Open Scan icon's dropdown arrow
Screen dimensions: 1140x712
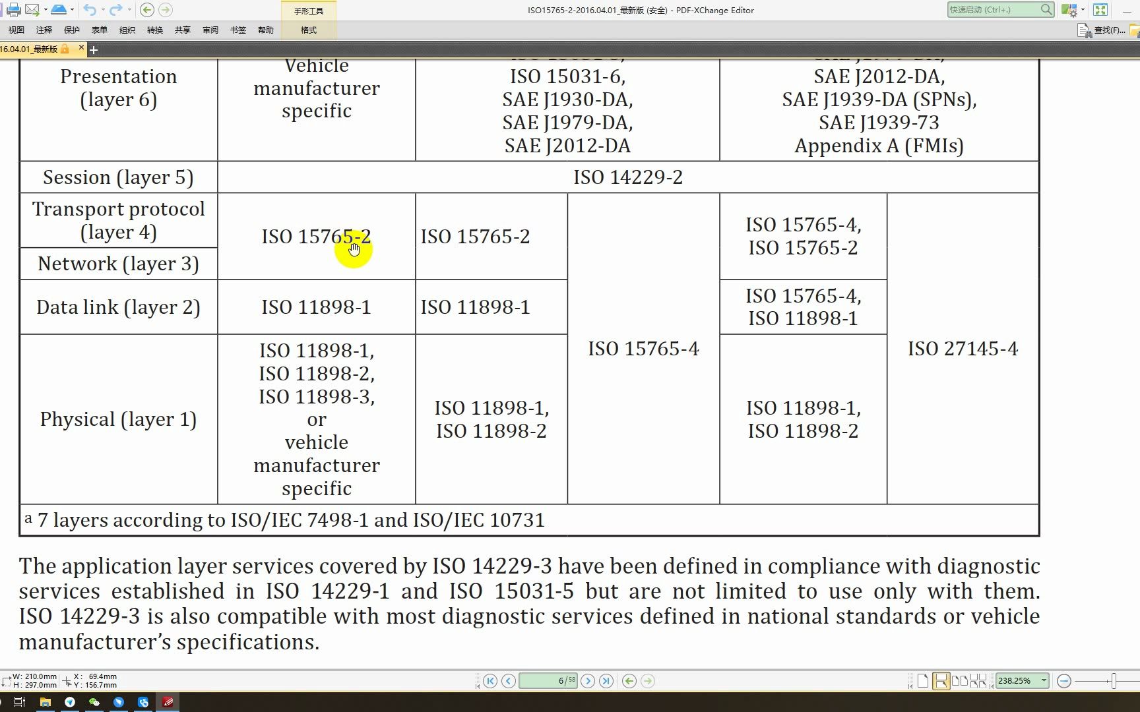tap(72, 10)
